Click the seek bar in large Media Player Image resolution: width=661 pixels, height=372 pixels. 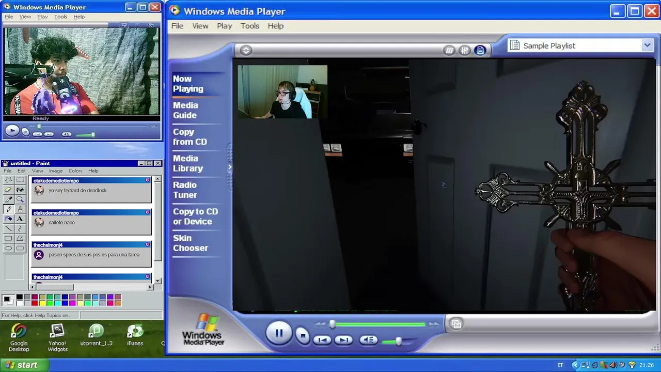(379, 324)
